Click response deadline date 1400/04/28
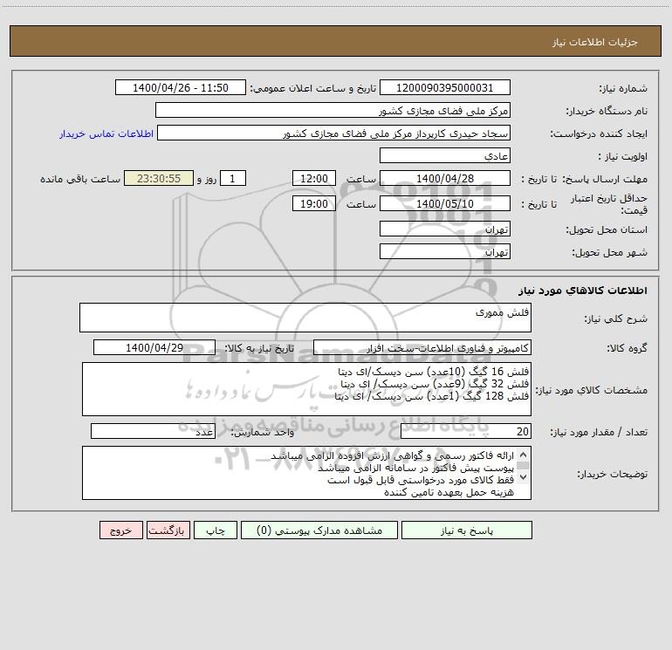Viewport: 672px width, 650px height. click(x=445, y=178)
